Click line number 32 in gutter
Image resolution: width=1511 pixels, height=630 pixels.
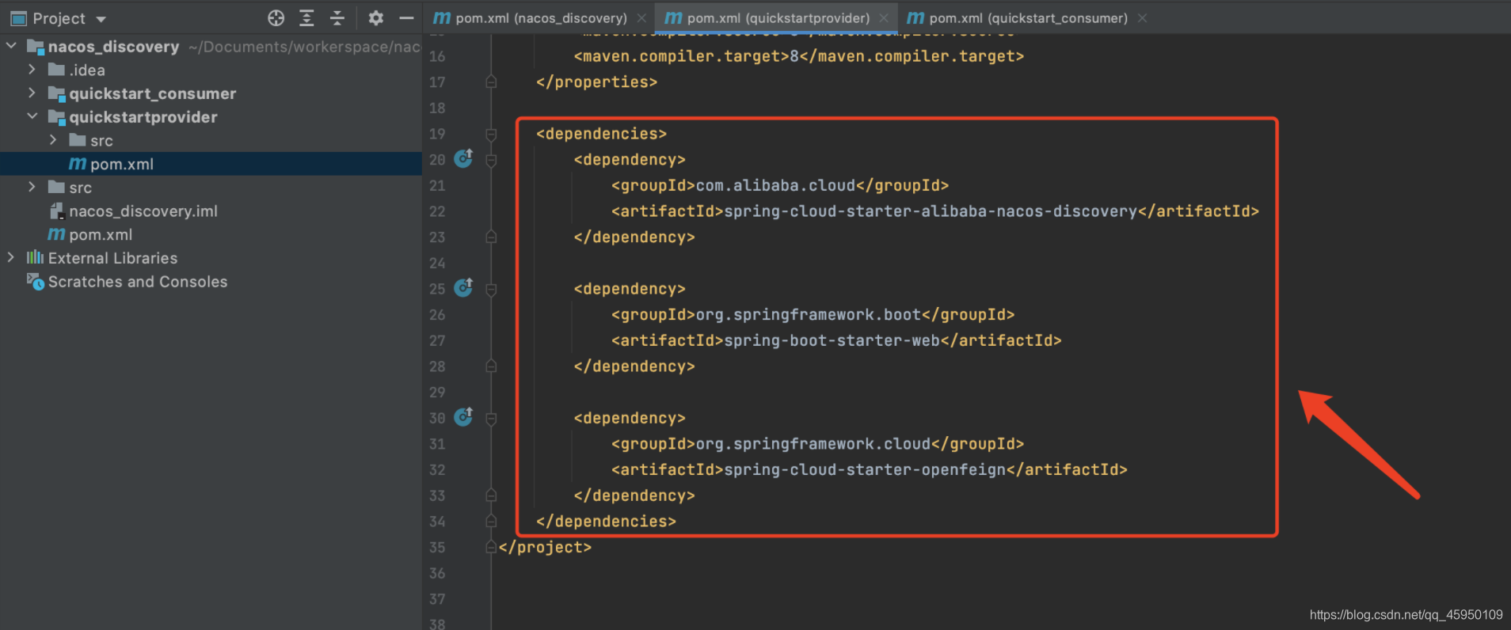(437, 469)
